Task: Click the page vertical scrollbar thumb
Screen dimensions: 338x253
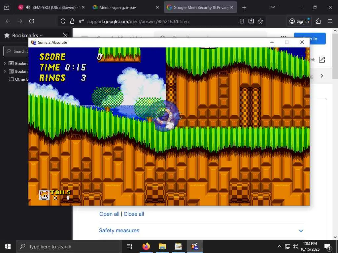Action: (x=335, y=56)
